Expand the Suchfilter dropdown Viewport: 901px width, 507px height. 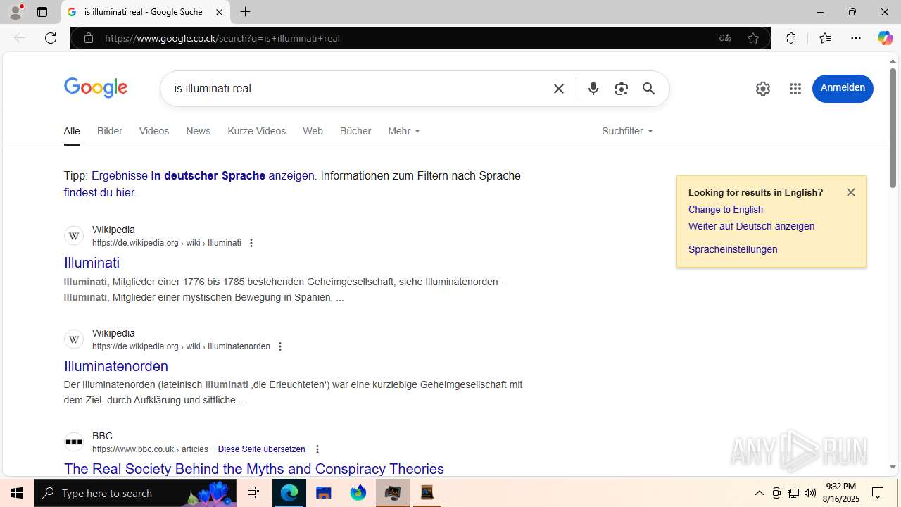point(627,131)
